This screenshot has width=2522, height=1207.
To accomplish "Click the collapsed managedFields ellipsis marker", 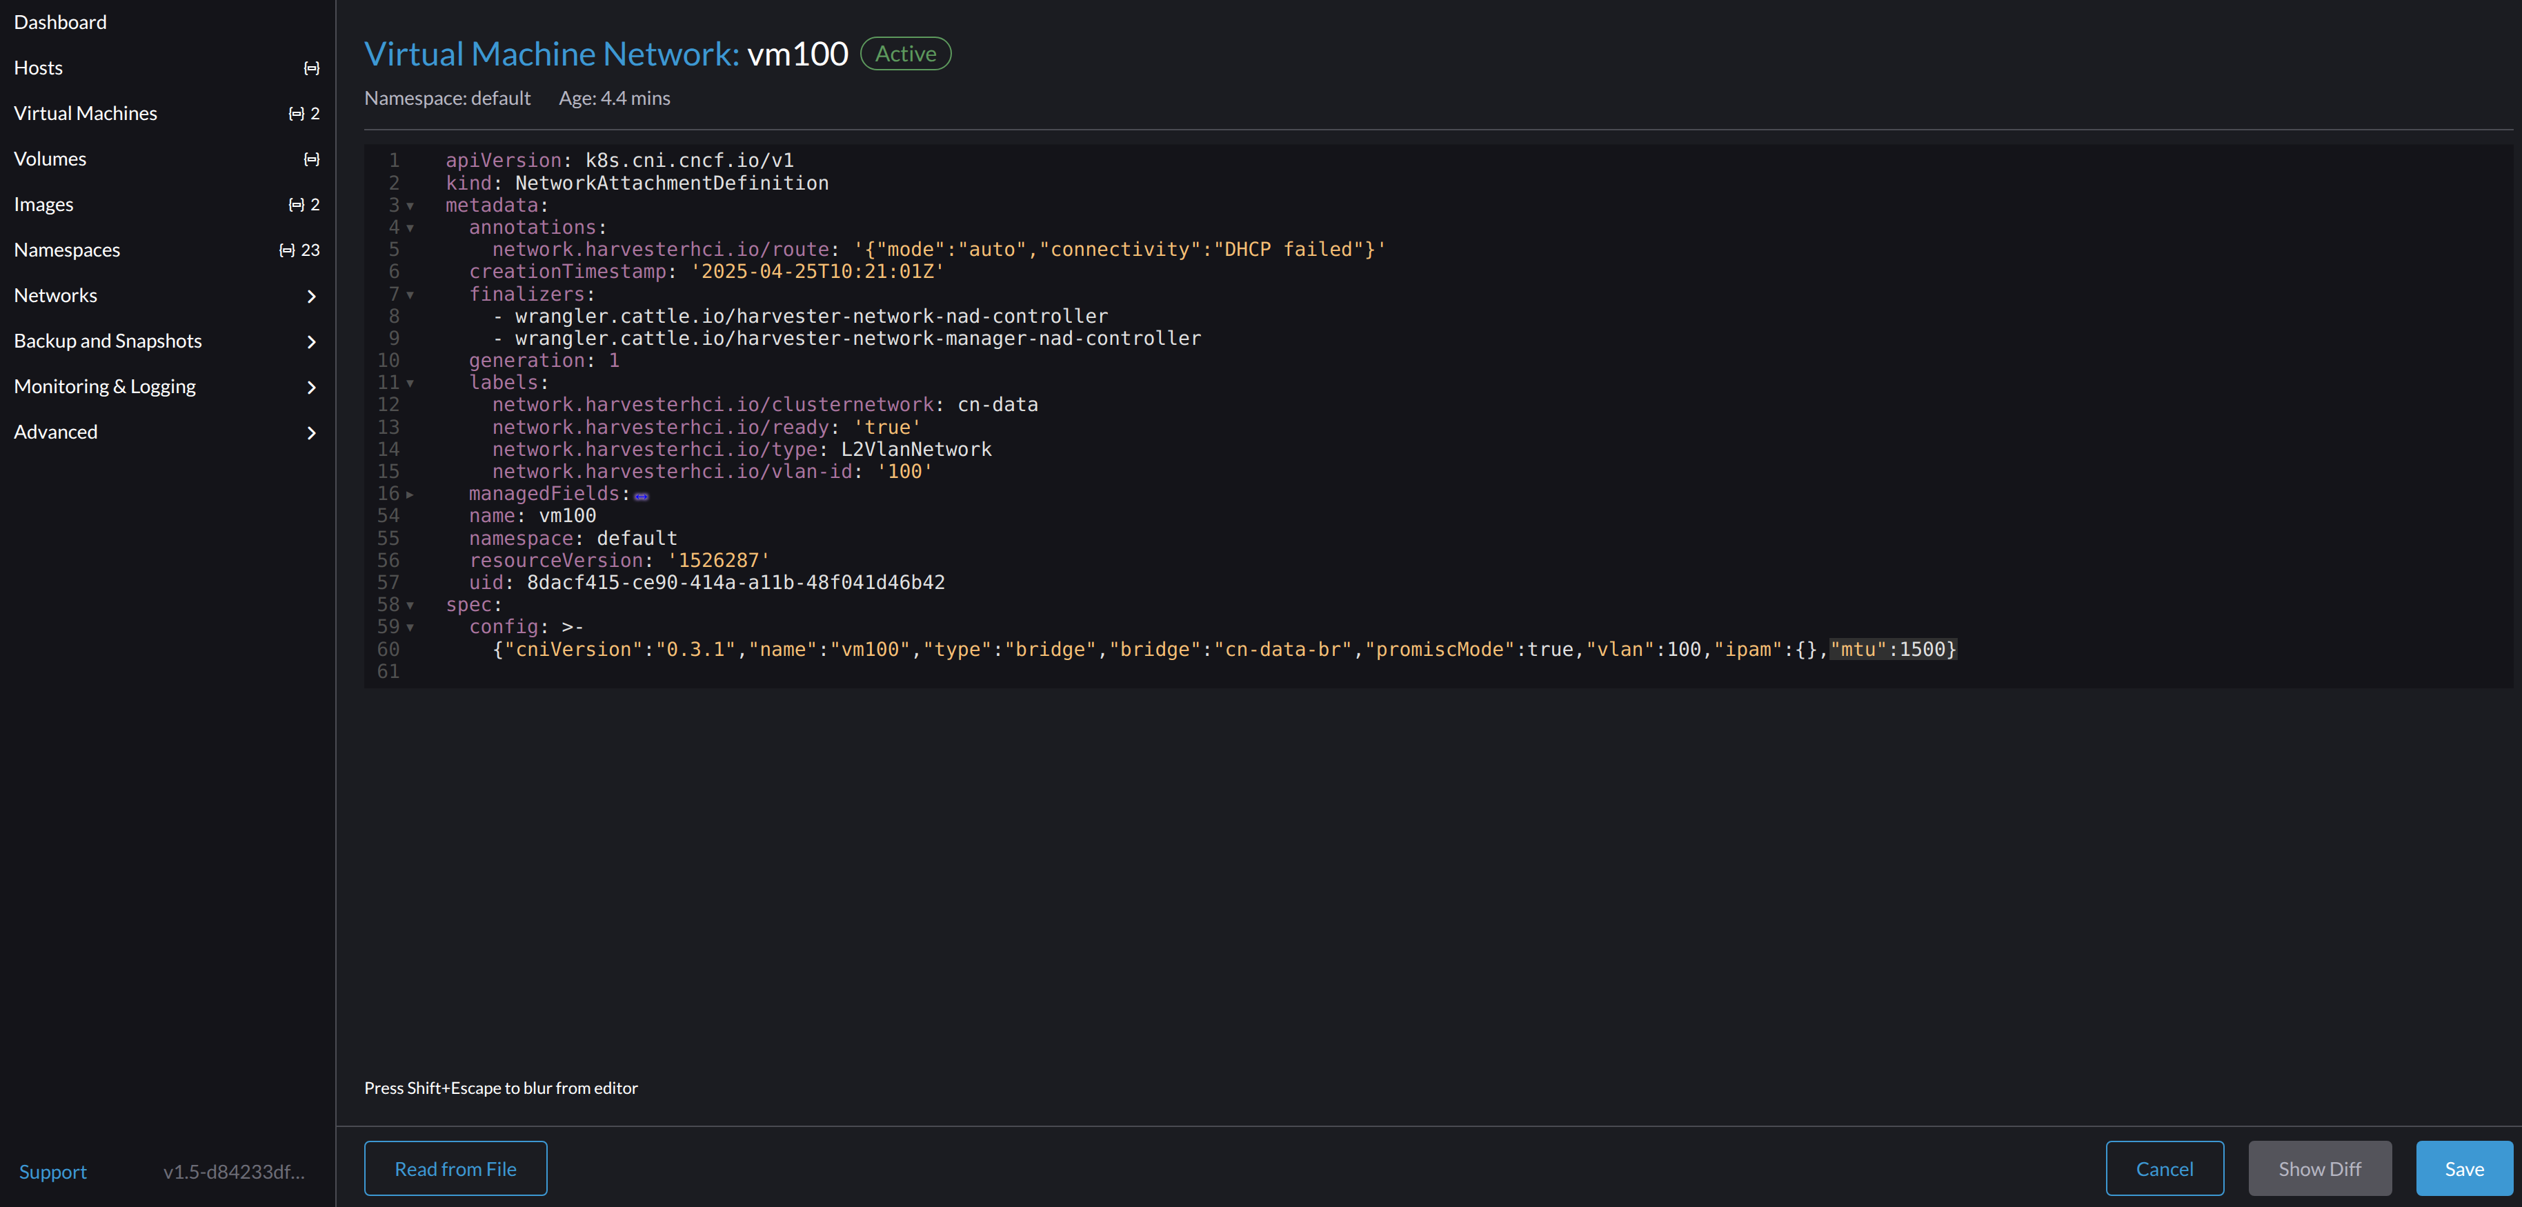I will [642, 495].
